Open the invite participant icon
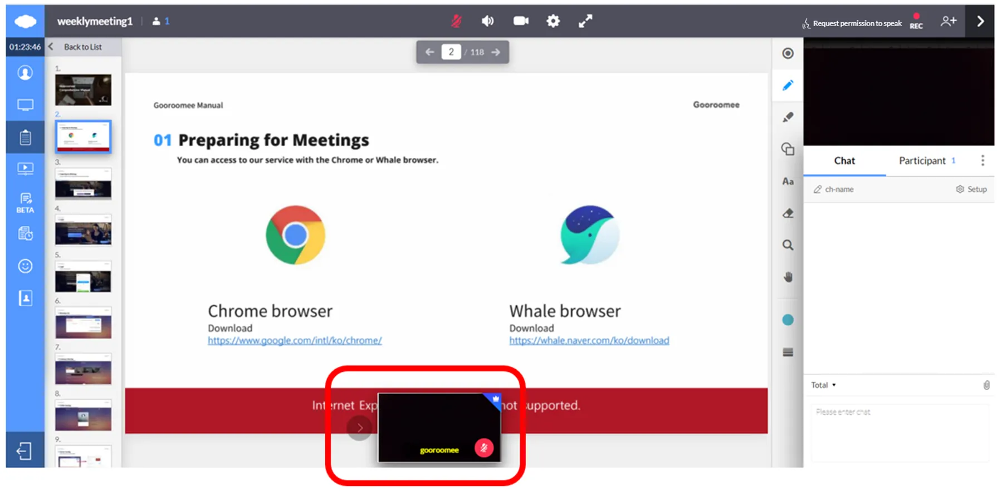Viewport: 997px width, 492px height. pyautogui.click(x=949, y=21)
